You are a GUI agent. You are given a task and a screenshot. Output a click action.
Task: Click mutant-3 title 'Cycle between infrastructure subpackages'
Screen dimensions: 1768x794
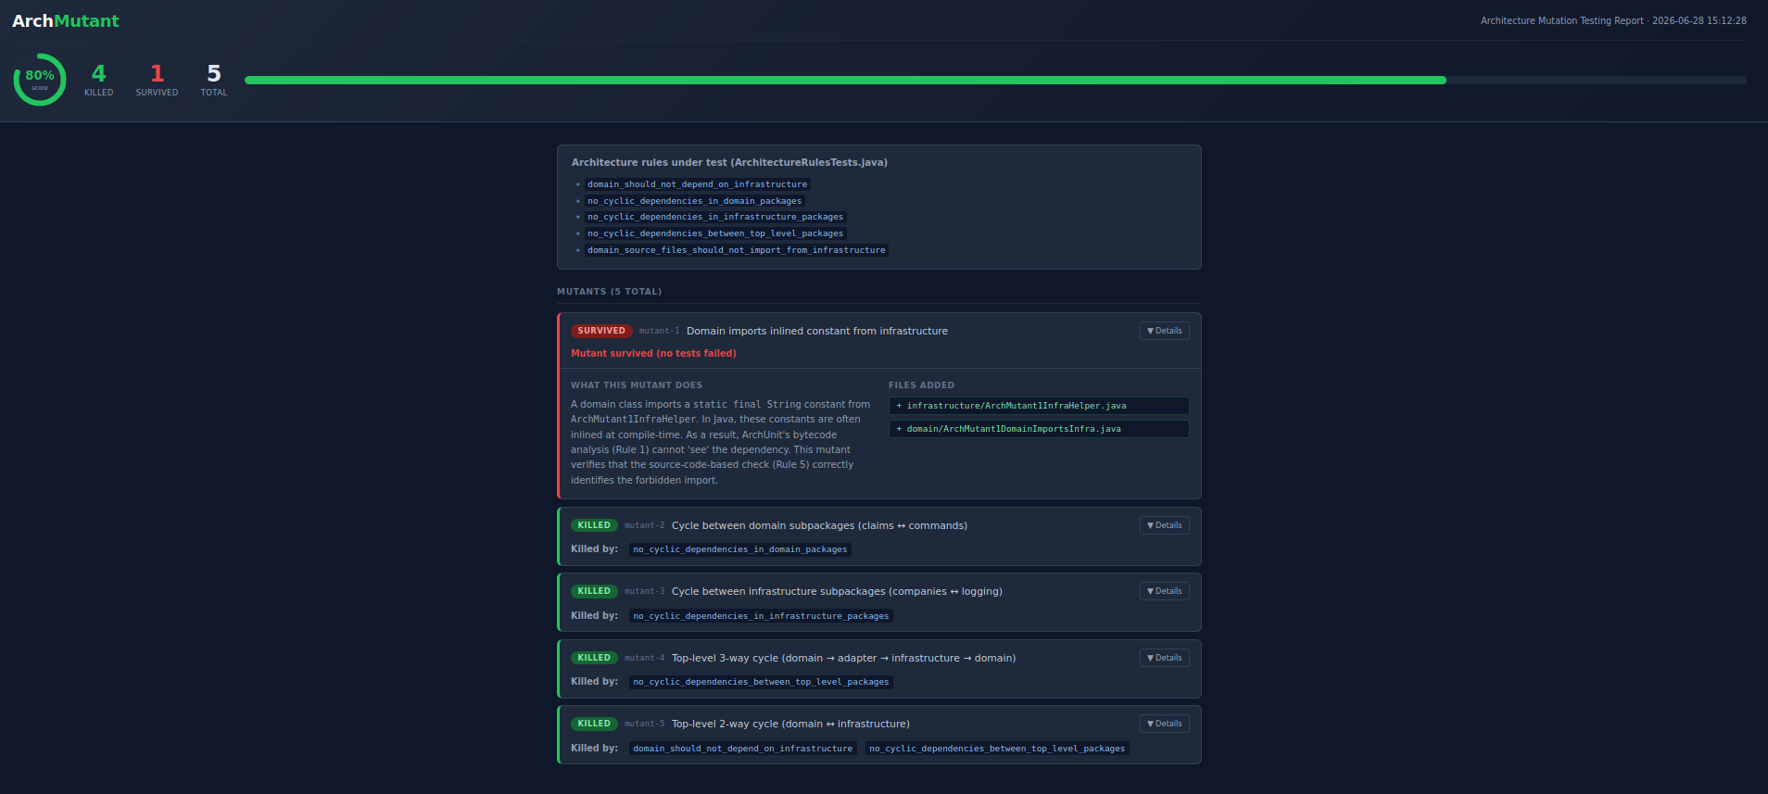[837, 591]
